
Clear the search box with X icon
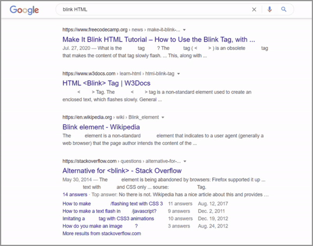(254, 9)
